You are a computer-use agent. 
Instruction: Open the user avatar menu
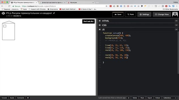pos(175,14)
